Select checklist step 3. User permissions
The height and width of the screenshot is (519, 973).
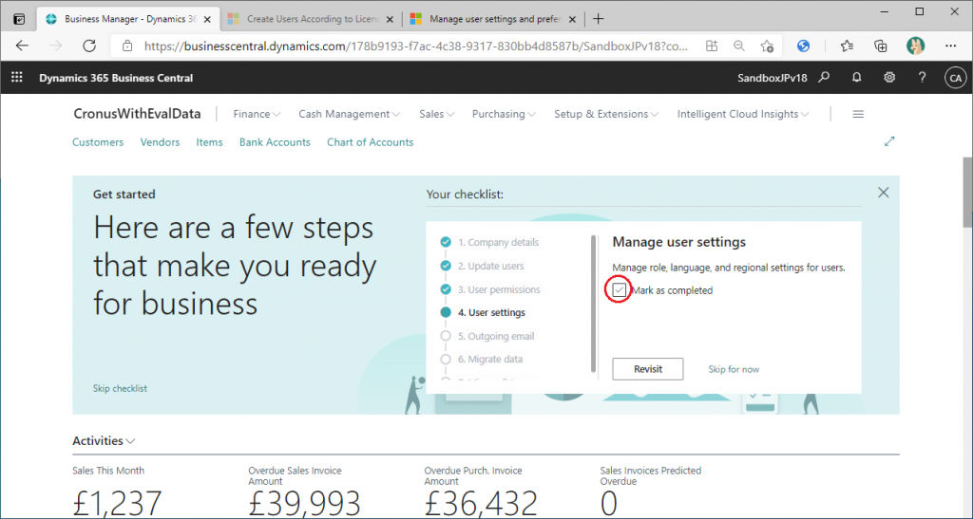pos(499,289)
